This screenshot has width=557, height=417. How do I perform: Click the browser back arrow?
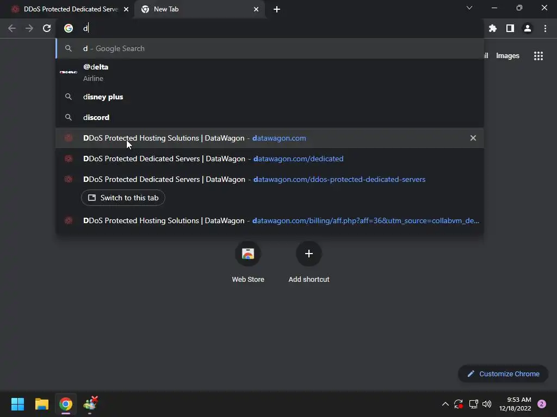pyautogui.click(x=12, y=28)
